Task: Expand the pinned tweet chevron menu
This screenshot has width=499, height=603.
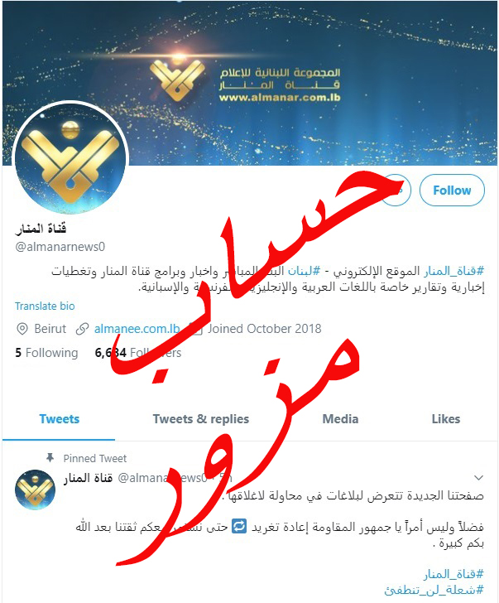Action: point(478,478)
